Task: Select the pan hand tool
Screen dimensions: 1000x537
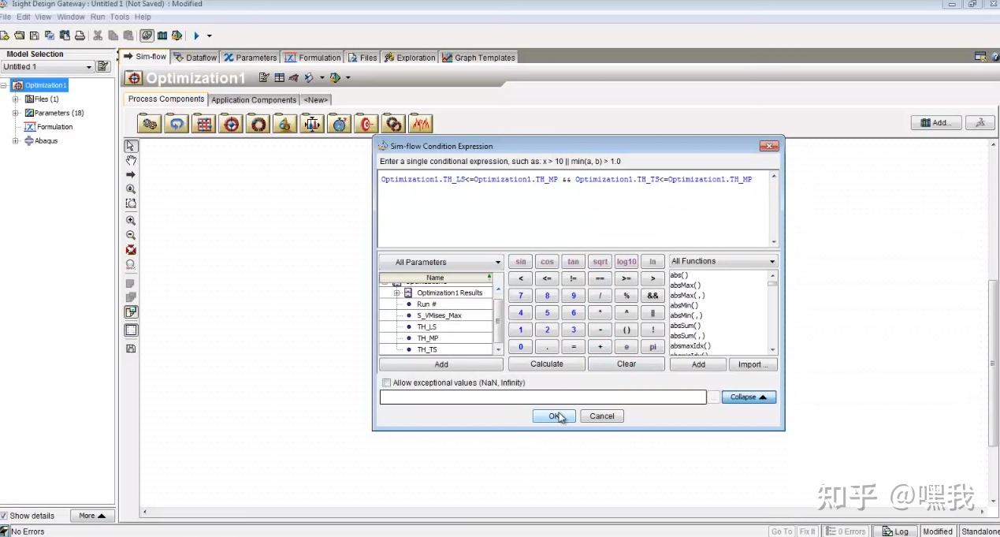Action: [x=131, y=160]
